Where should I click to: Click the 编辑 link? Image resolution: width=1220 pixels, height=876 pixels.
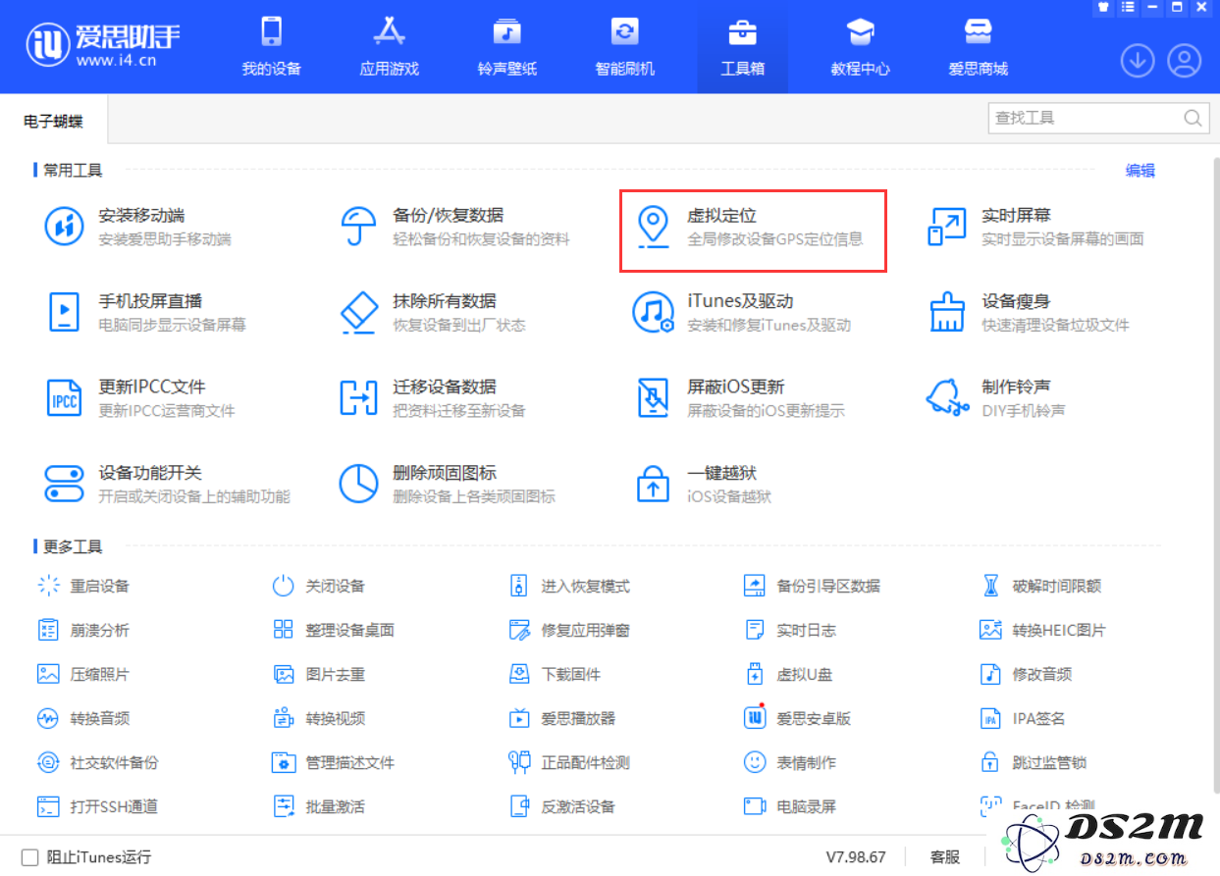tap(1140, 170)
